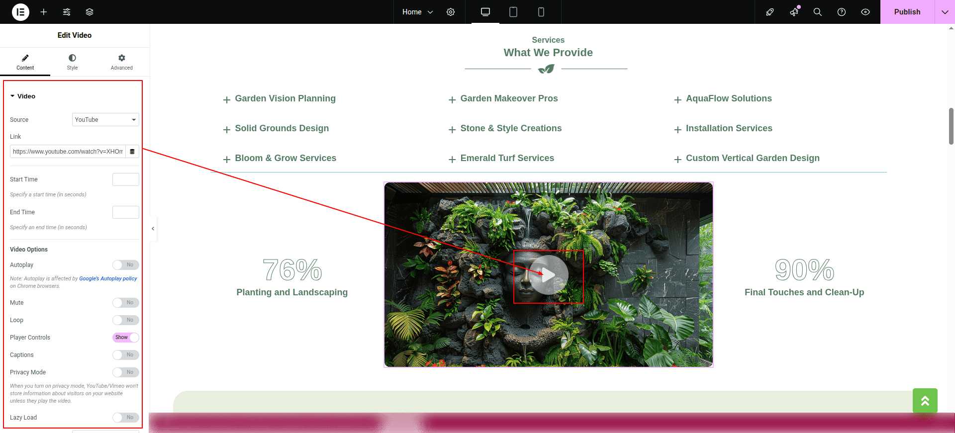Image resolution: width=955 pixels, height=433 pixels.
Task: Switch to mobile device view
Action: coord(541,12)
